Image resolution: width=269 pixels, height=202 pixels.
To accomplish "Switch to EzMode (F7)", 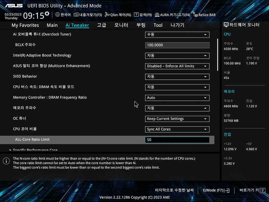I will point(216,190).
